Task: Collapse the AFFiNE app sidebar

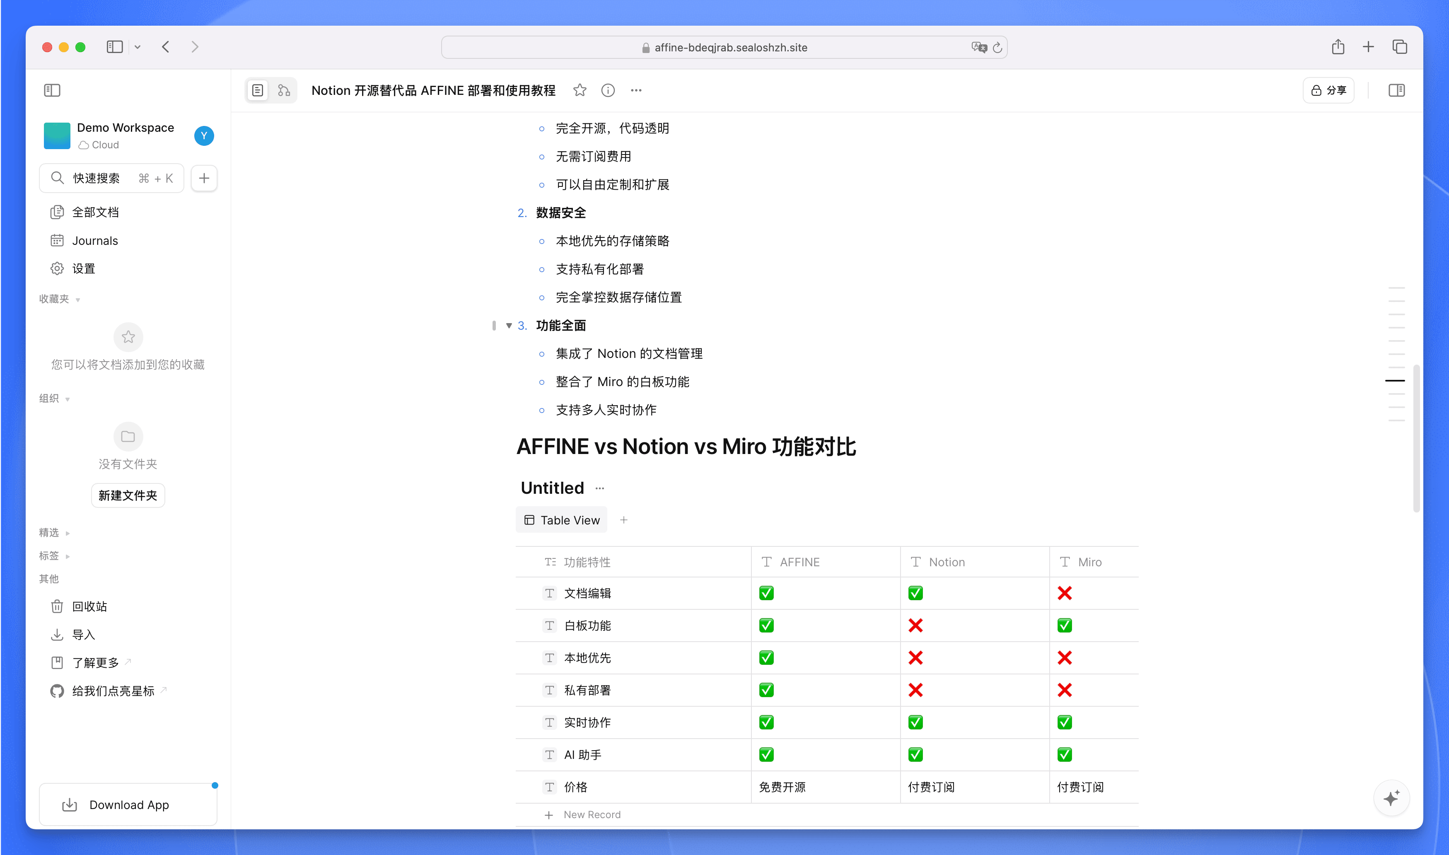Action: tap(52, 90)
